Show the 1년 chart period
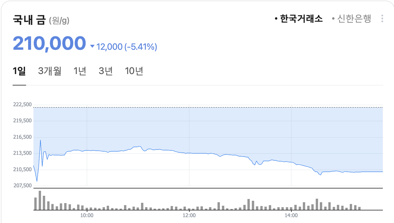 [80, 71]
